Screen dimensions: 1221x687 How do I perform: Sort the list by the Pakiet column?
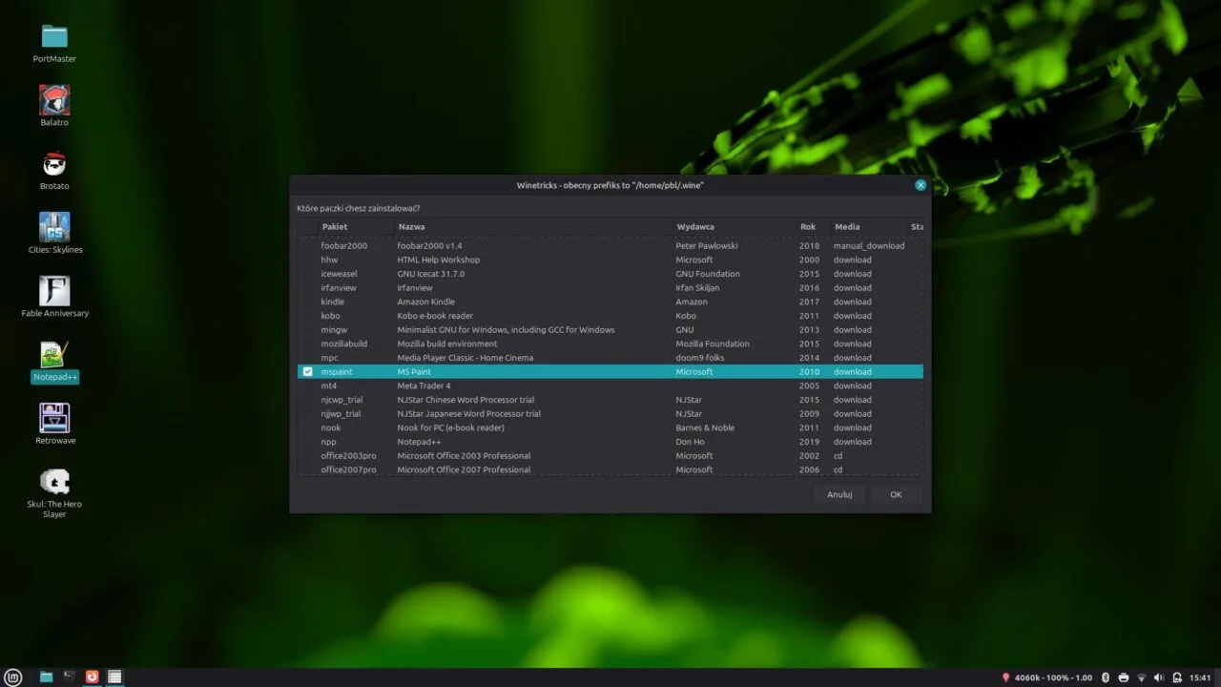[355, 227]
